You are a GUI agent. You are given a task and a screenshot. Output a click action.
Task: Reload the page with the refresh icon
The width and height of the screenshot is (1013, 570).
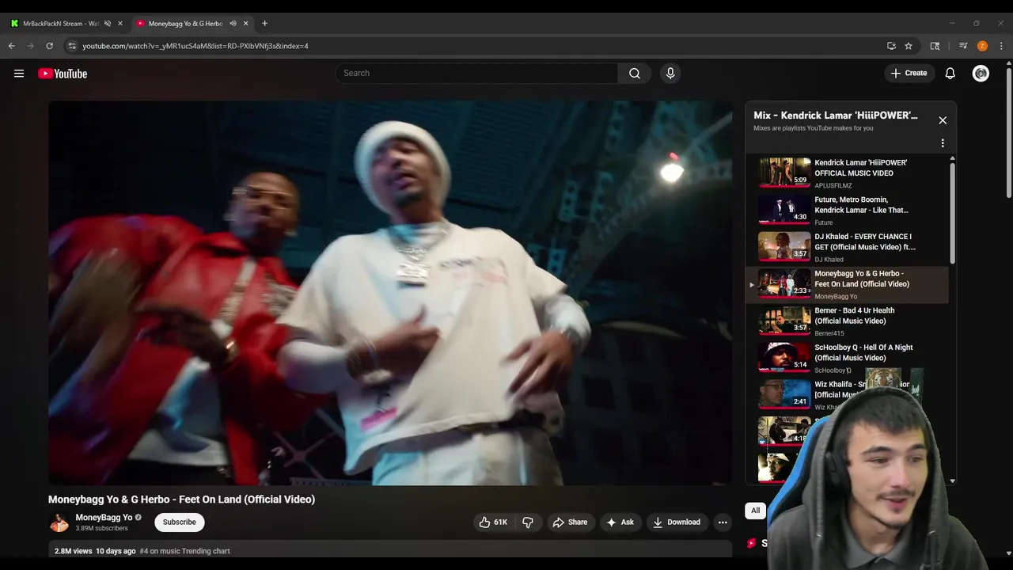click(49, 46)
